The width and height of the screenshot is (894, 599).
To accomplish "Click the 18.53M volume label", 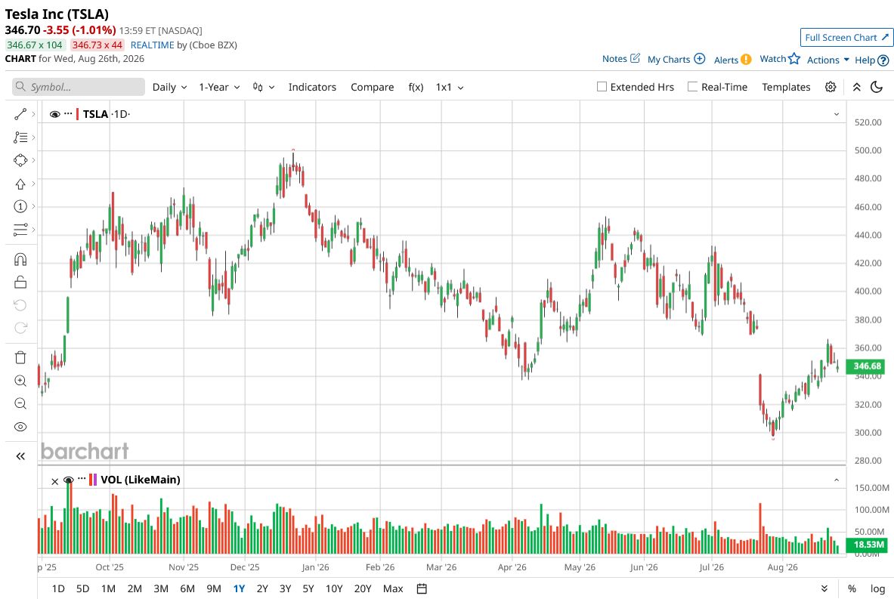I will pyautogui.click(x=867, y=545).
